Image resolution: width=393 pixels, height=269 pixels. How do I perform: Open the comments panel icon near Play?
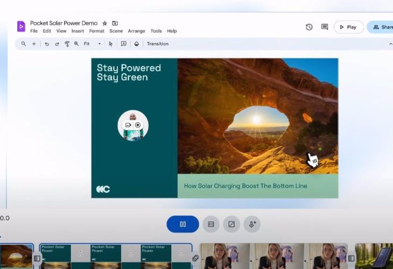click(325, 27)
